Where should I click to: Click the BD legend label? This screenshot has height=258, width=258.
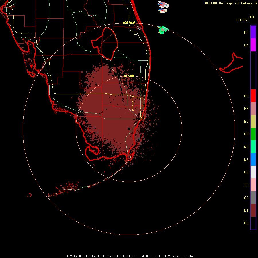pos(246,122)
